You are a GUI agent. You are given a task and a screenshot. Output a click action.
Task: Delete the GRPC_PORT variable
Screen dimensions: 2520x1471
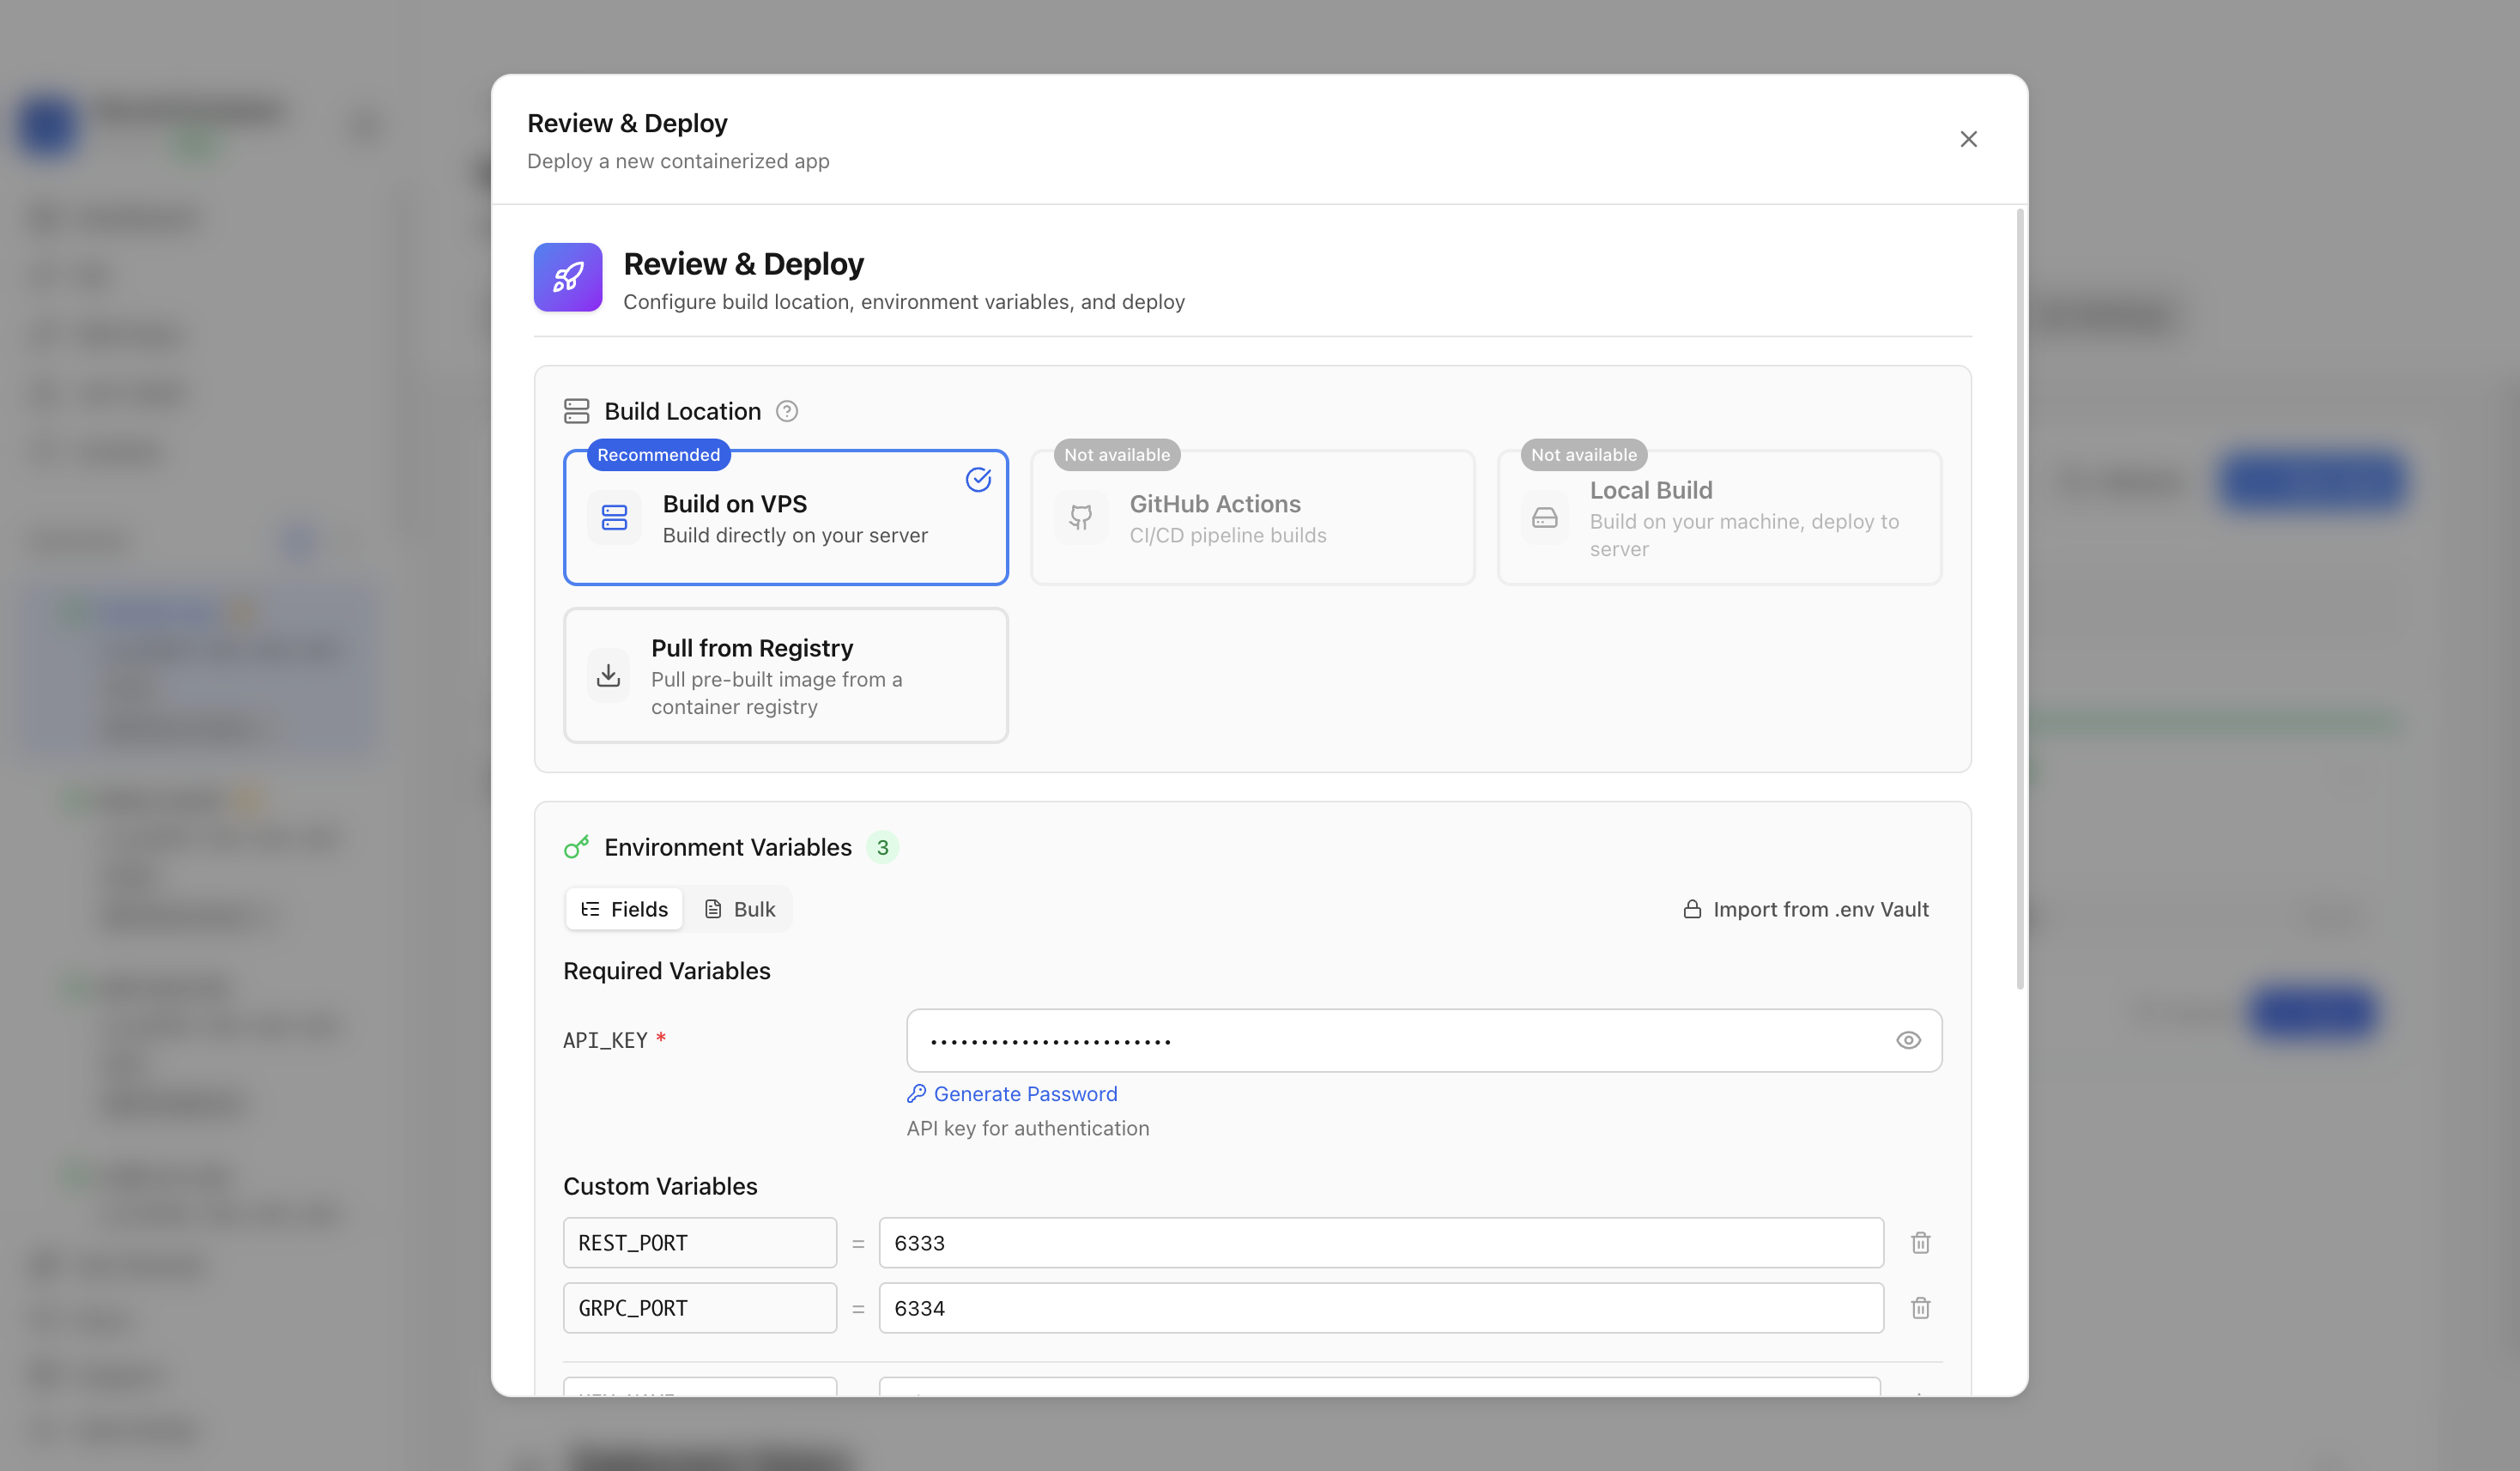point(1919,1307)
